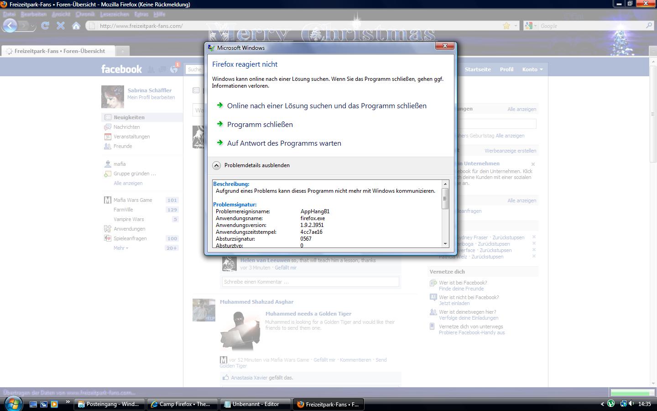Open Facebook messages icon in top bar
The height and width of the screenshot is (411, 657).
tap(162, 69)
